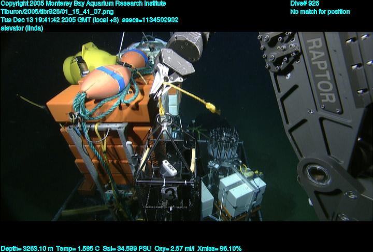Click the Dive# 926 label
Image resolution: width=373 pixels, height=252 pixels.
click(305, 4)
